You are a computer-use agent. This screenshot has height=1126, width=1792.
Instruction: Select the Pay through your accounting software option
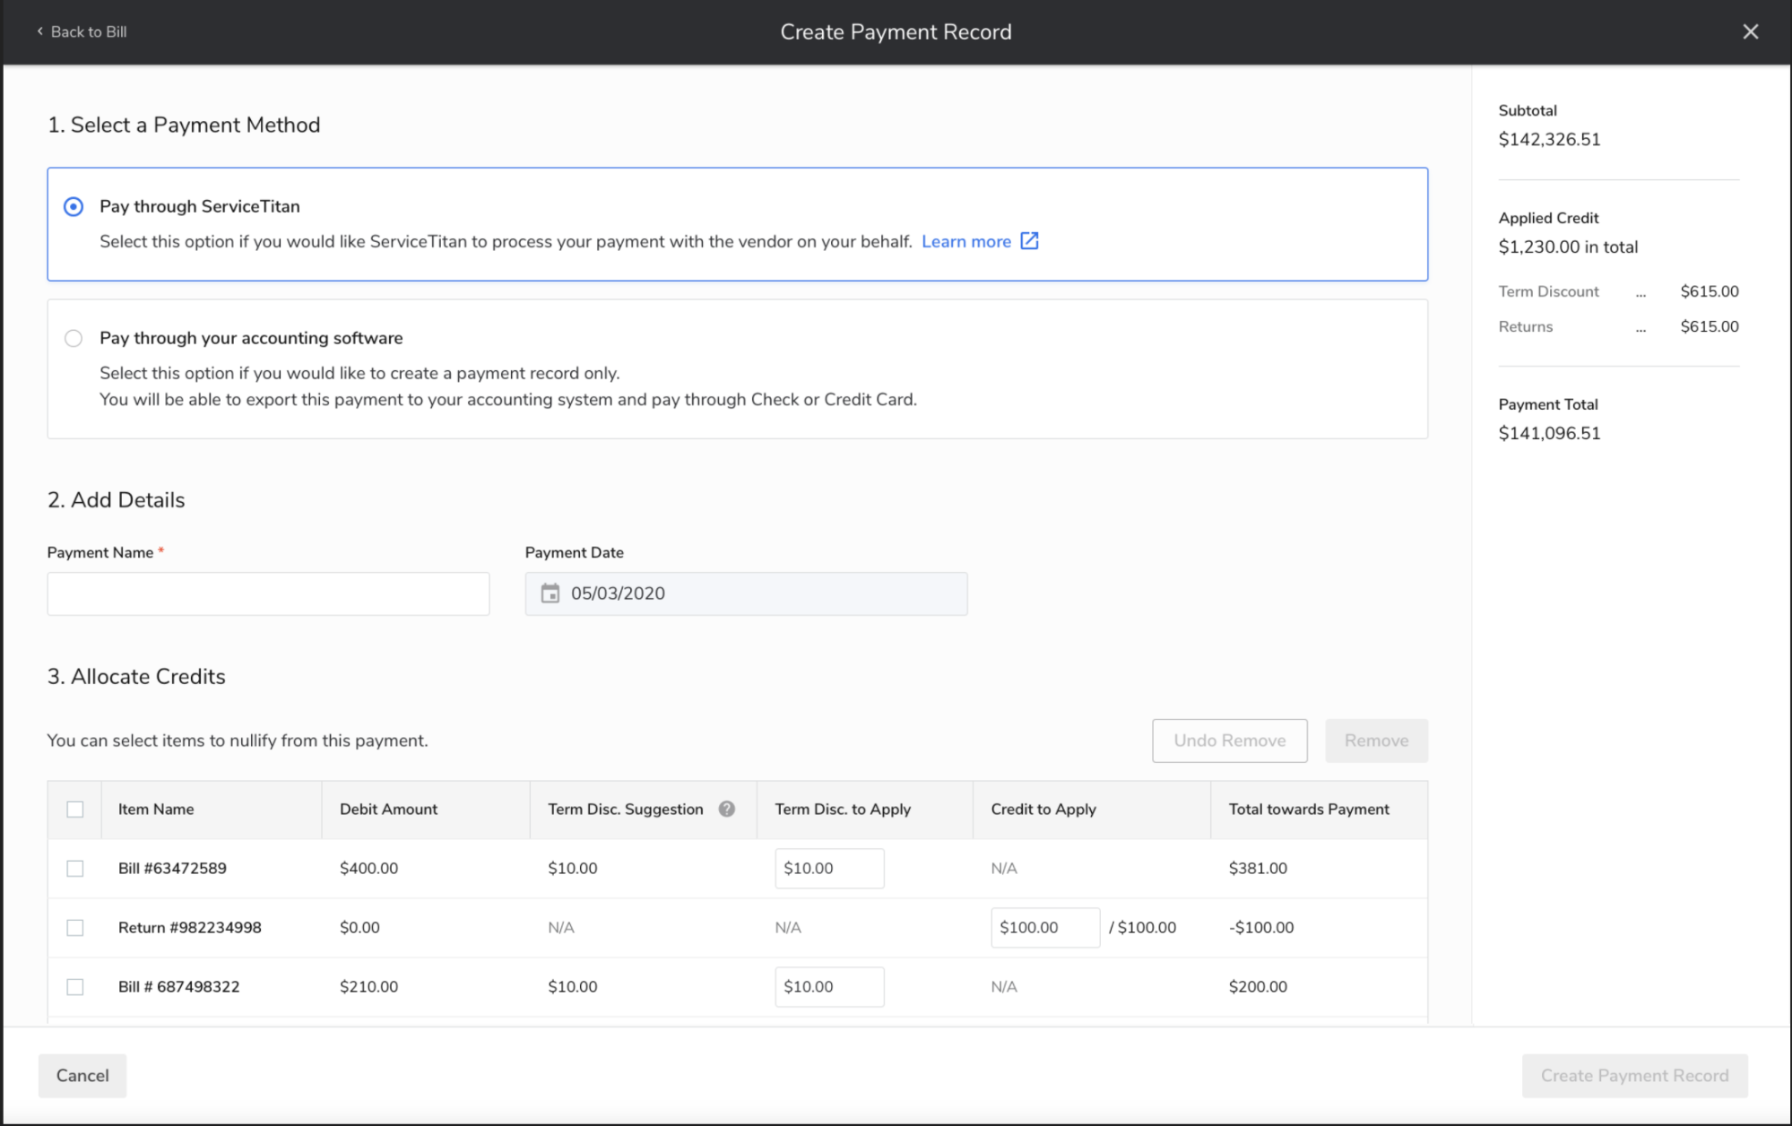[74, 338]
